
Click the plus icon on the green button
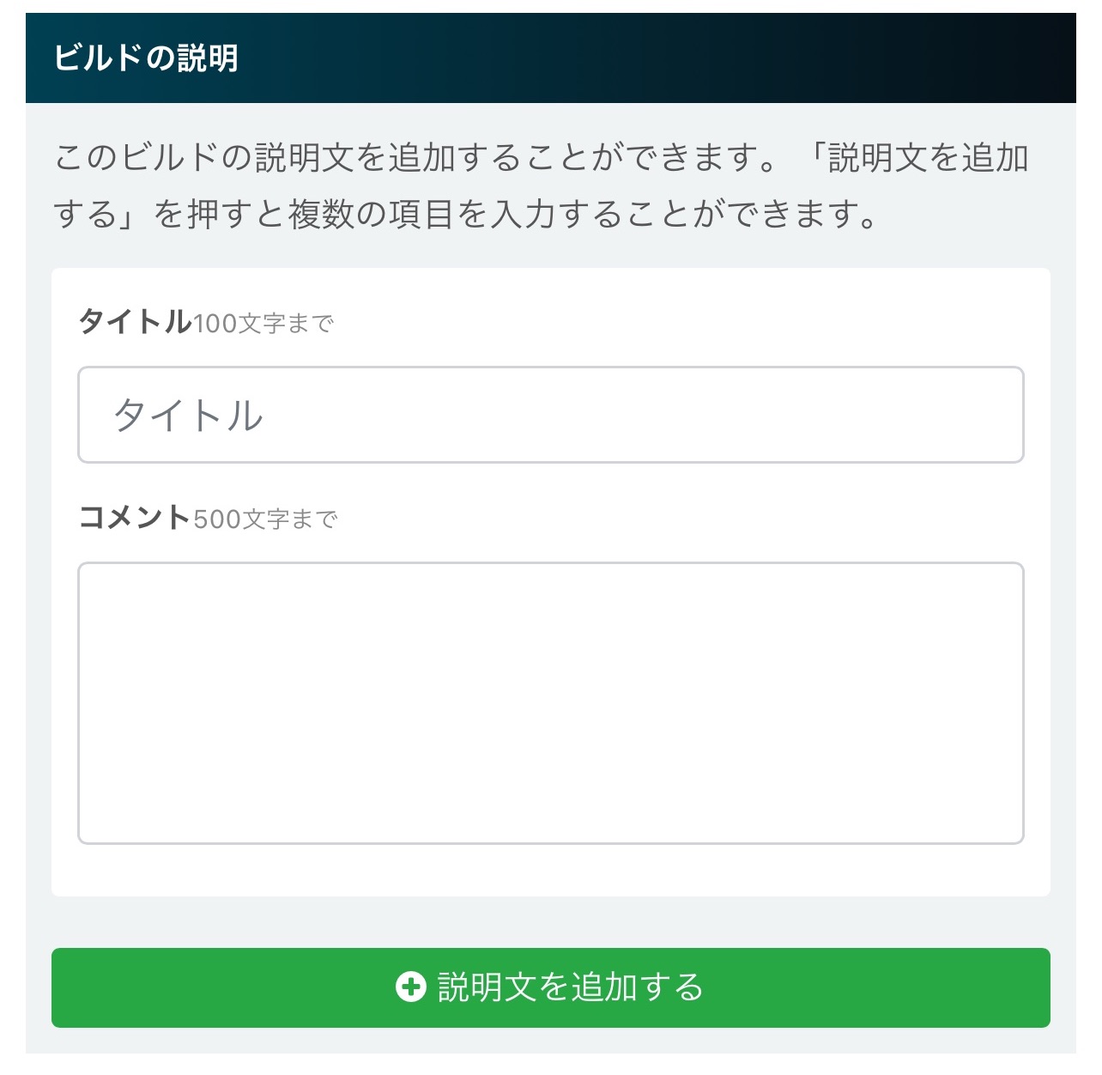click(410, 987)
